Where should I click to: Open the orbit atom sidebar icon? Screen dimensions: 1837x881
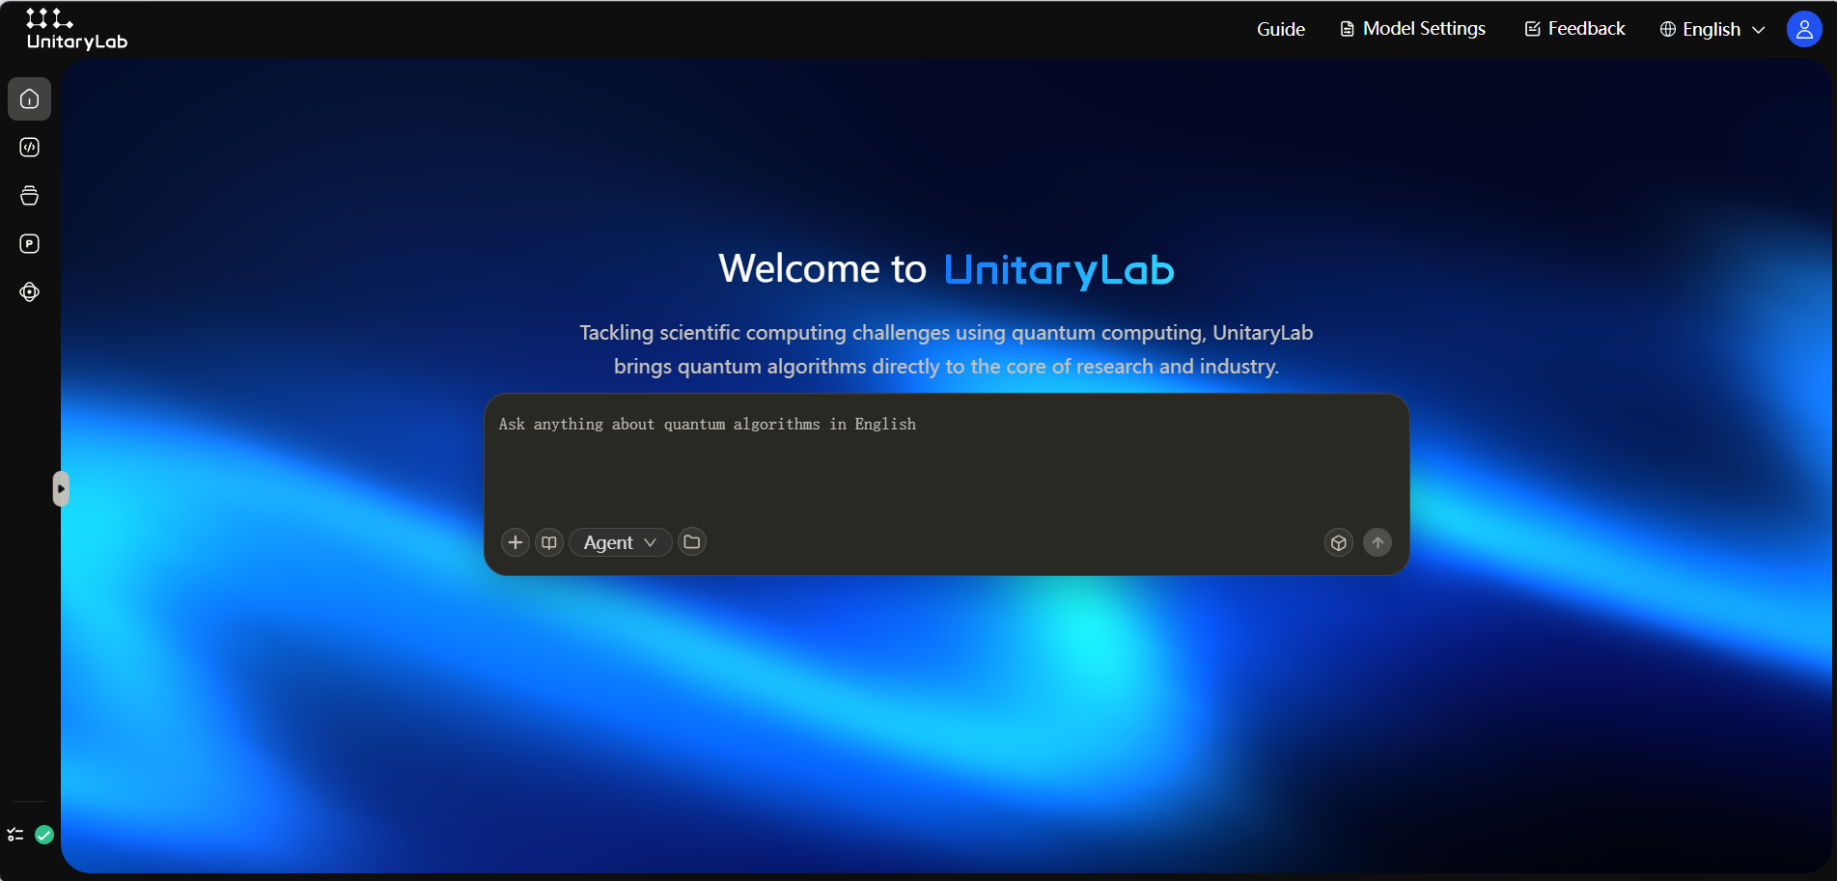30,292
